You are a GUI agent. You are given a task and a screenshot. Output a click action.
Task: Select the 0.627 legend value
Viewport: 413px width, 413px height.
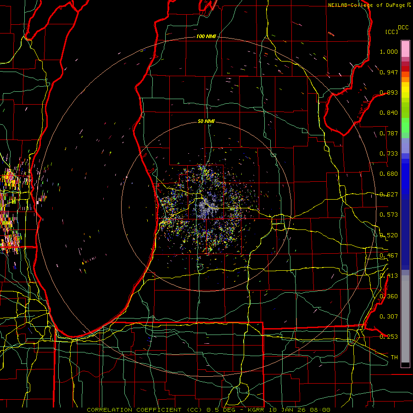[x=389, y=195]
